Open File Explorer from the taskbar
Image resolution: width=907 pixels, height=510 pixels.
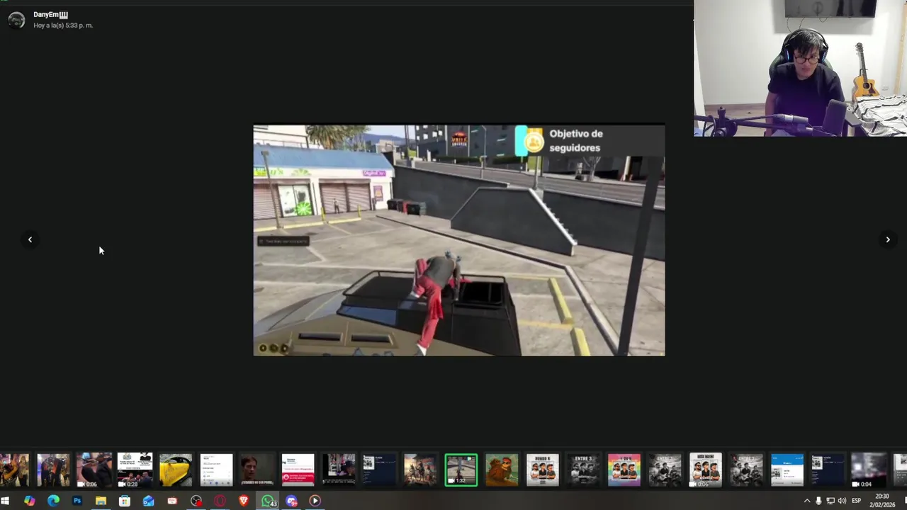pyautogui.click(x=101, y=501)
